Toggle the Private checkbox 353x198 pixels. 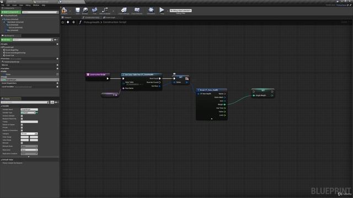(22, 128)
